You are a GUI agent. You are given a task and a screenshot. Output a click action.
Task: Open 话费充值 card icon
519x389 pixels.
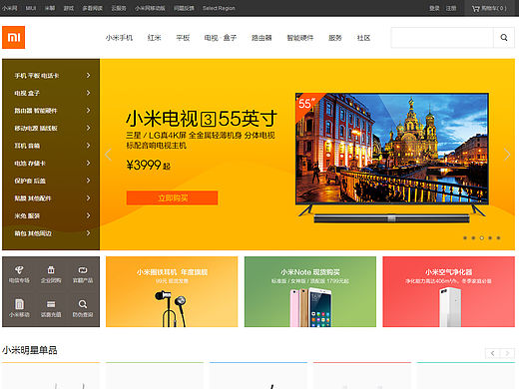tap(51, 308)
